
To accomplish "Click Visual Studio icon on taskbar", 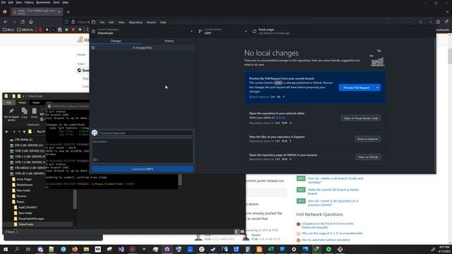I will tap(121, 249).
